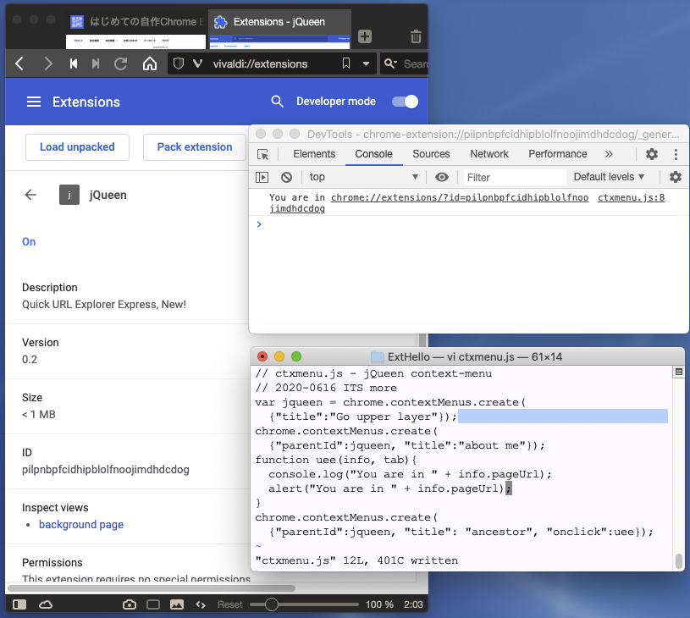
Task: Show more DevTools tabs via chevron
Action: [x=609, y=154]
